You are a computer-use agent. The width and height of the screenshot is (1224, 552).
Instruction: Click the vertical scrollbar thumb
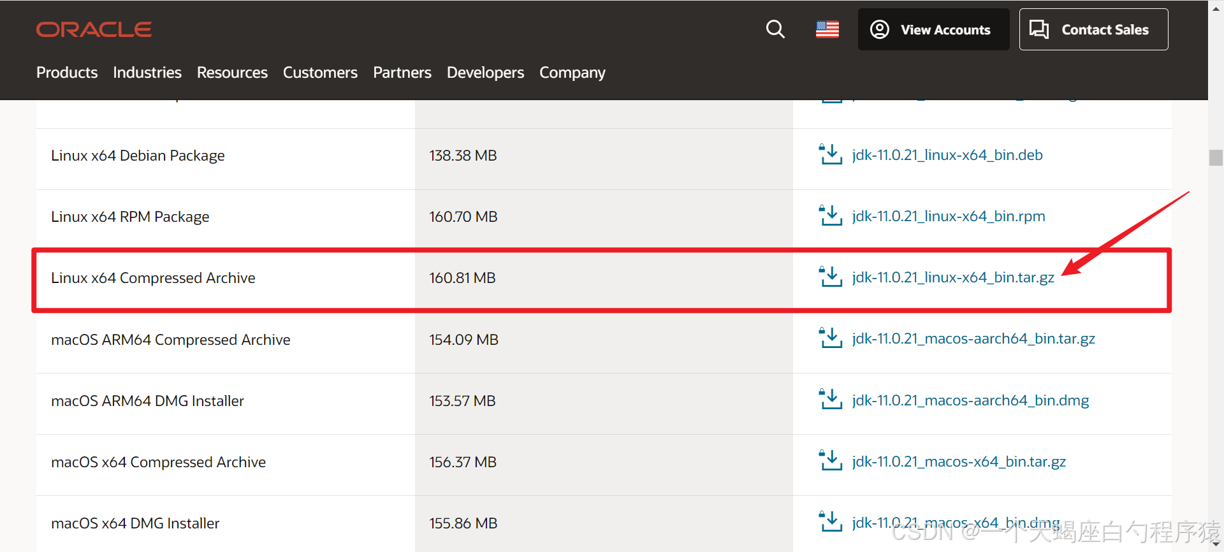[x=1215, y=157]
